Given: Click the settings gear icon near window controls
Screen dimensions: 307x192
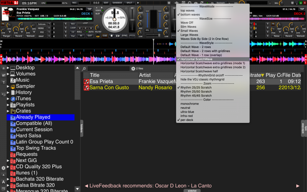Looking at the screenshot, I should [x=292, y=3].
